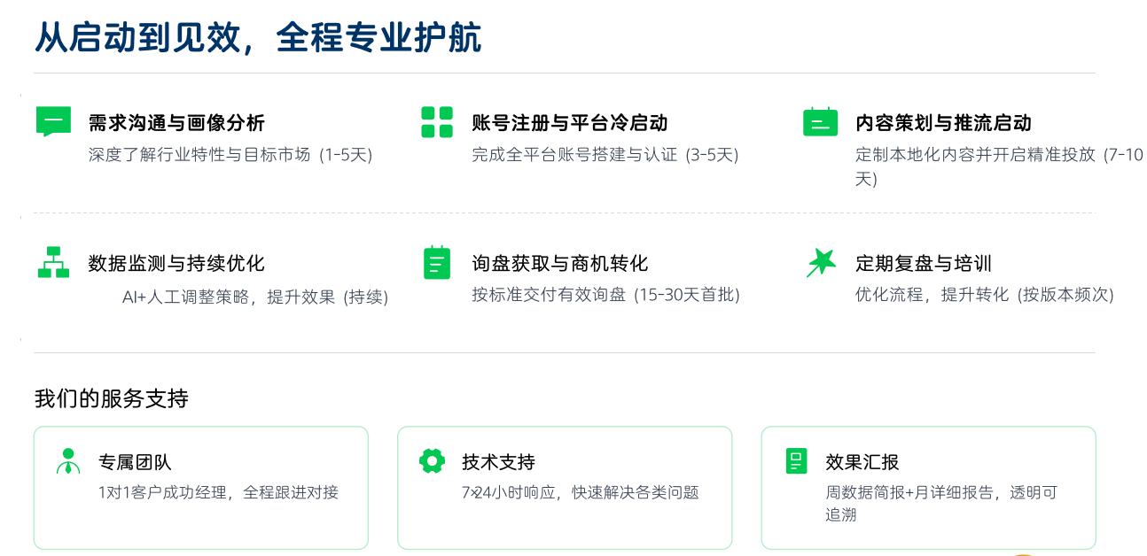The width and height of the screenshot is (1147, 556).
Task: Select the 内容策划与推流启动 step heading
Action: point(943,123)
